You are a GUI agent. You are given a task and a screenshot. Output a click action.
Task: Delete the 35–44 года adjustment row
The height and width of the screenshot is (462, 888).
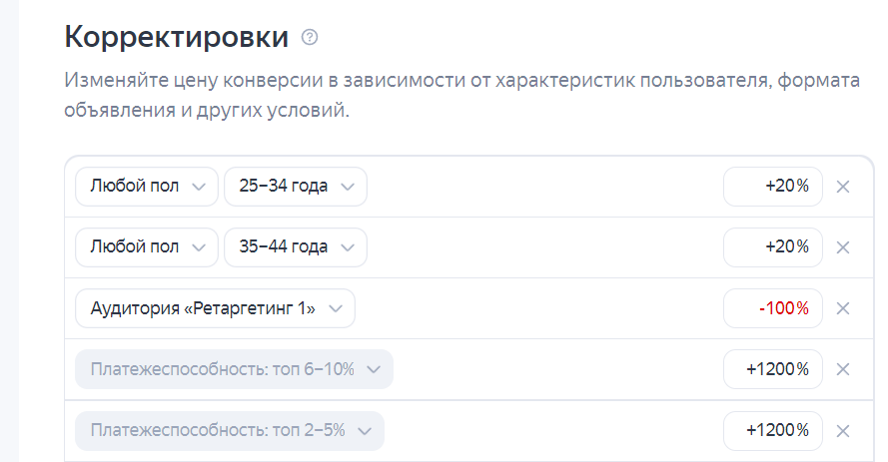842,247
